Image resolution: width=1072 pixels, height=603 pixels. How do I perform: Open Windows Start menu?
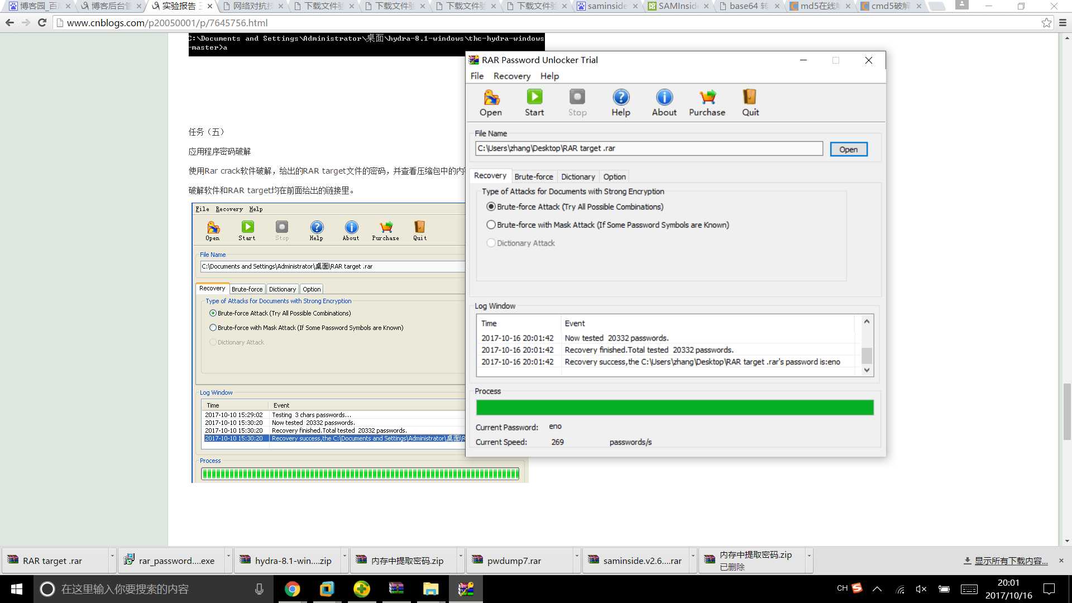click(17, 589)
